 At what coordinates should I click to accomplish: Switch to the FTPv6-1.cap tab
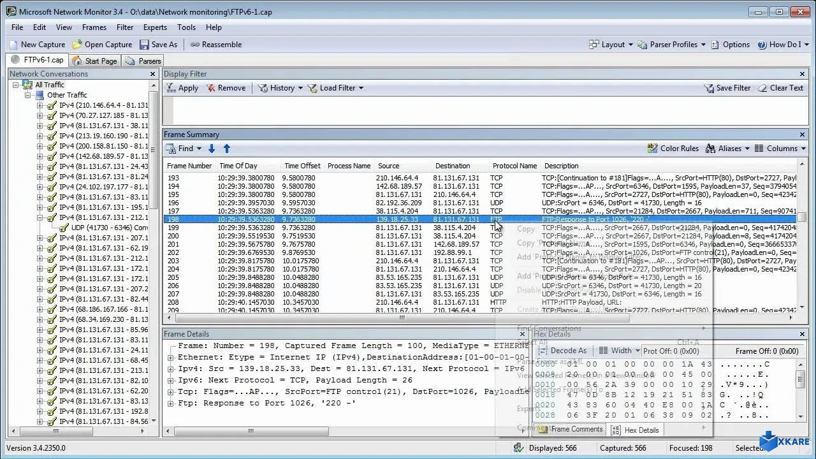tap(38, 60)
